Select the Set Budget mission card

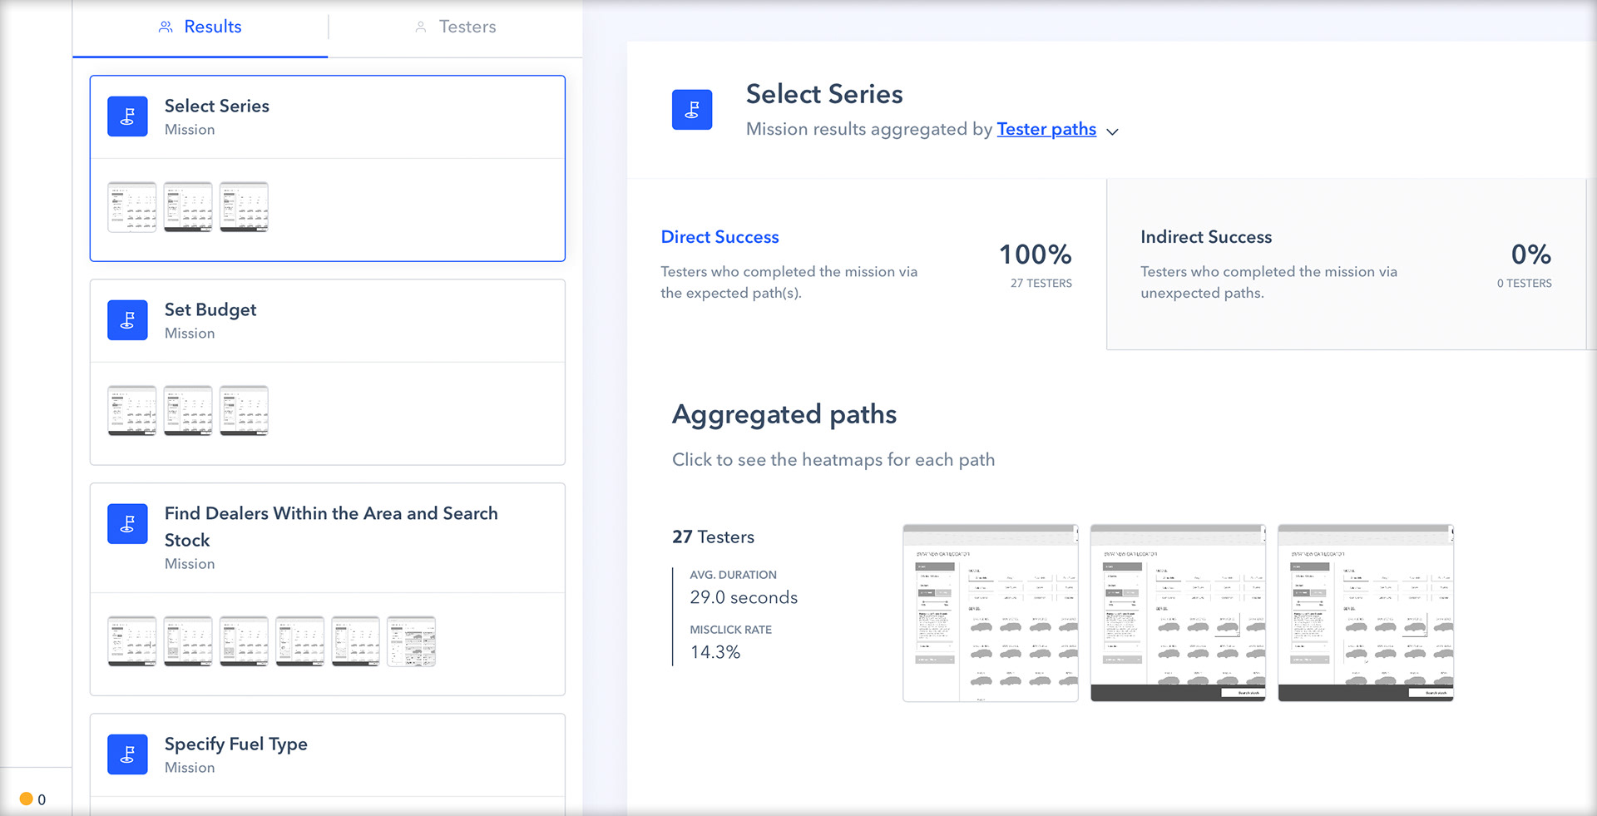tap(328, 372)
